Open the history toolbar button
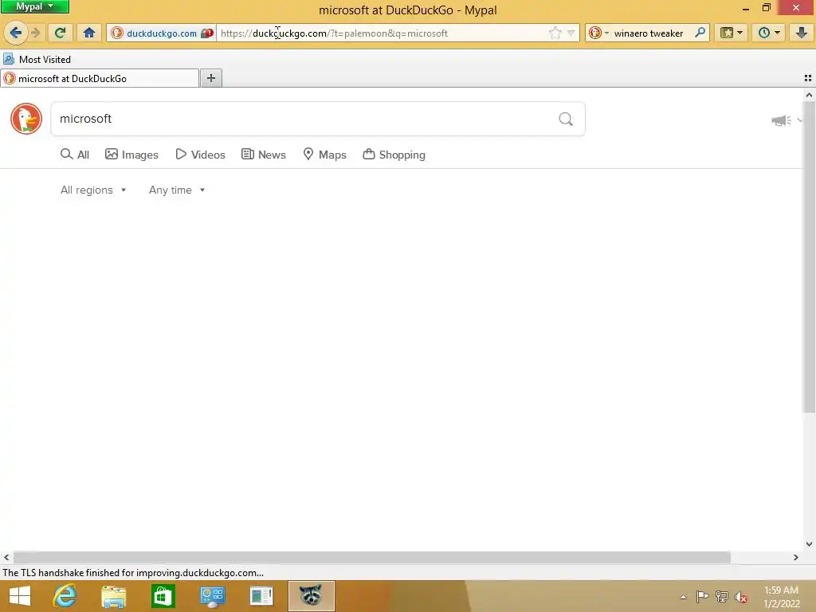 pyautogui.click(x=769, y=33)
